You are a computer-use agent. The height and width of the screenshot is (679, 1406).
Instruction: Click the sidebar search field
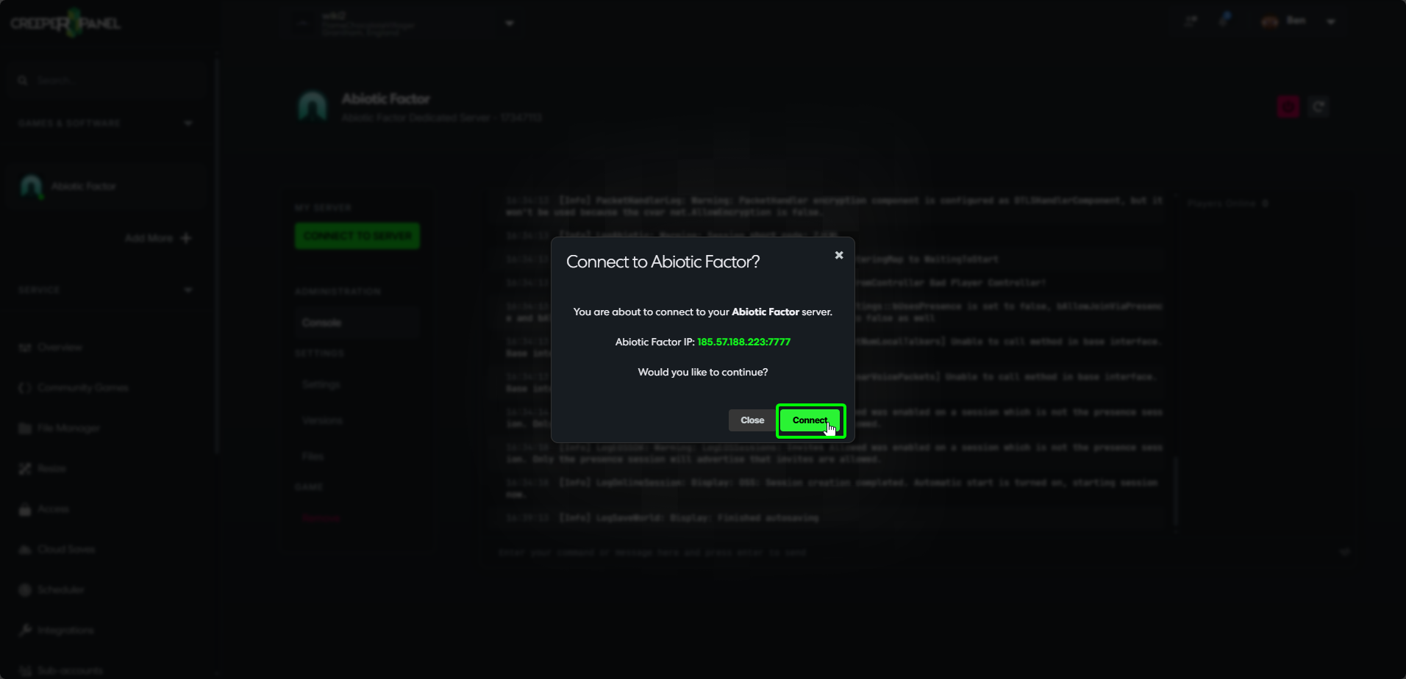107,80
